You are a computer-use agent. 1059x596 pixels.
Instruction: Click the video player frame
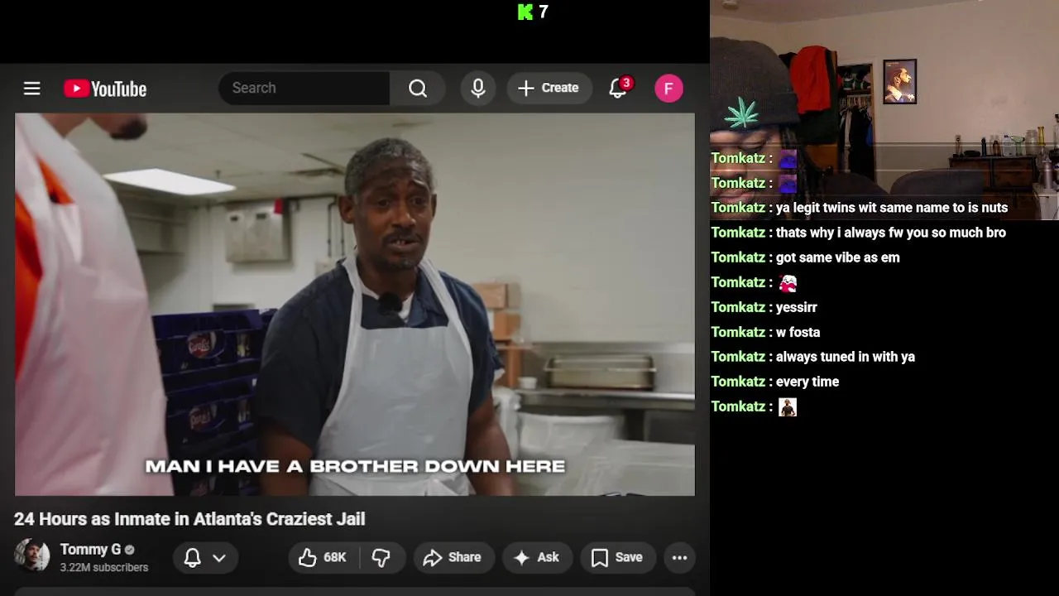[355, 305]
